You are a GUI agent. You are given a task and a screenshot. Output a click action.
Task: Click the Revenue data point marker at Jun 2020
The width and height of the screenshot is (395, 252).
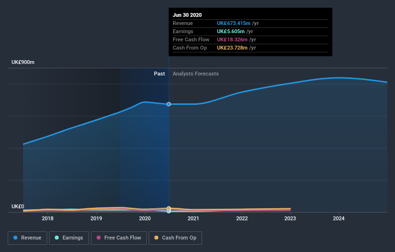(169, 104)
